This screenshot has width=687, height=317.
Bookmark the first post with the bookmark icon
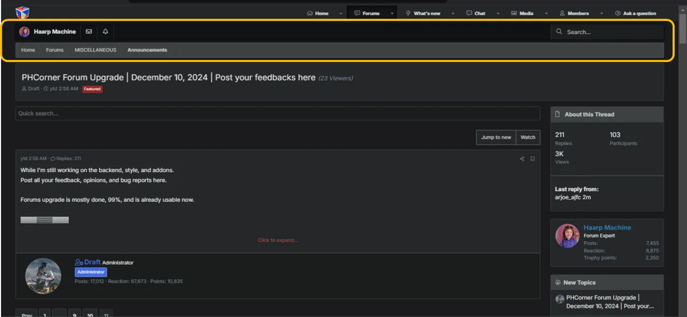pyautogui.click(x=532, y=159)
